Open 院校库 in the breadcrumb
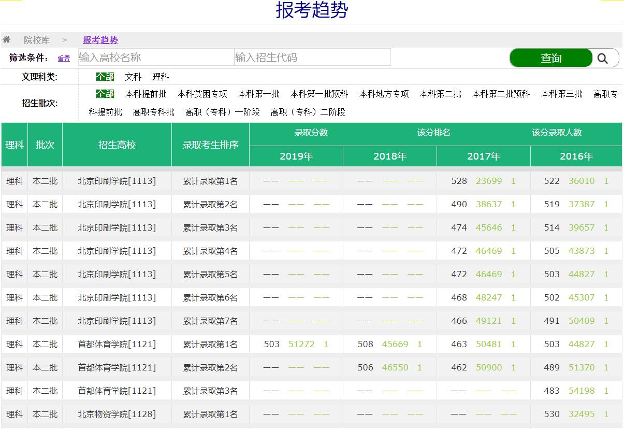 37,40
